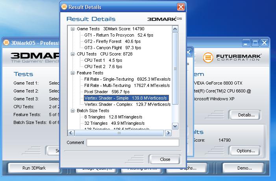Viewport: 276px width, 181px height.
Task: Open Options in 3DMark05 main window
Action: (246, 151)
